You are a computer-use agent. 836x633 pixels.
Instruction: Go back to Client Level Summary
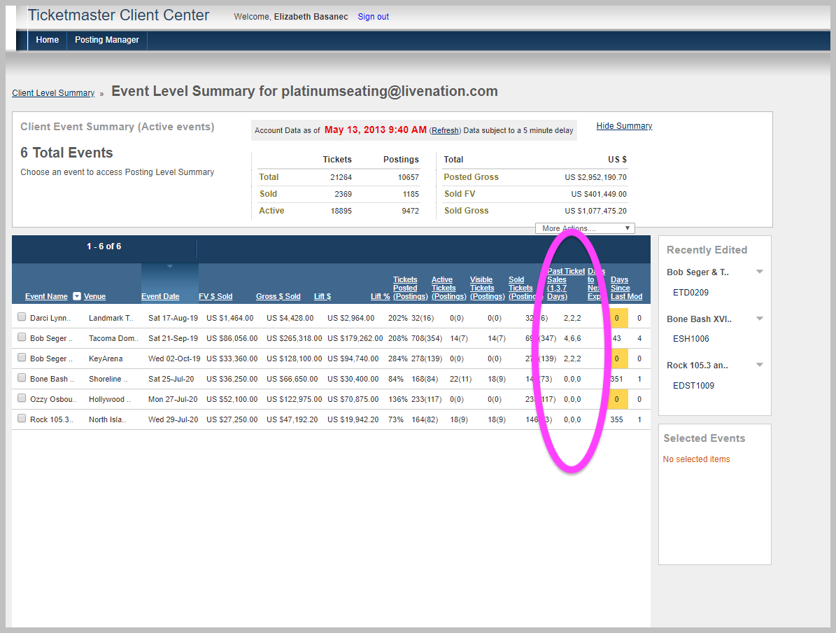53,93
